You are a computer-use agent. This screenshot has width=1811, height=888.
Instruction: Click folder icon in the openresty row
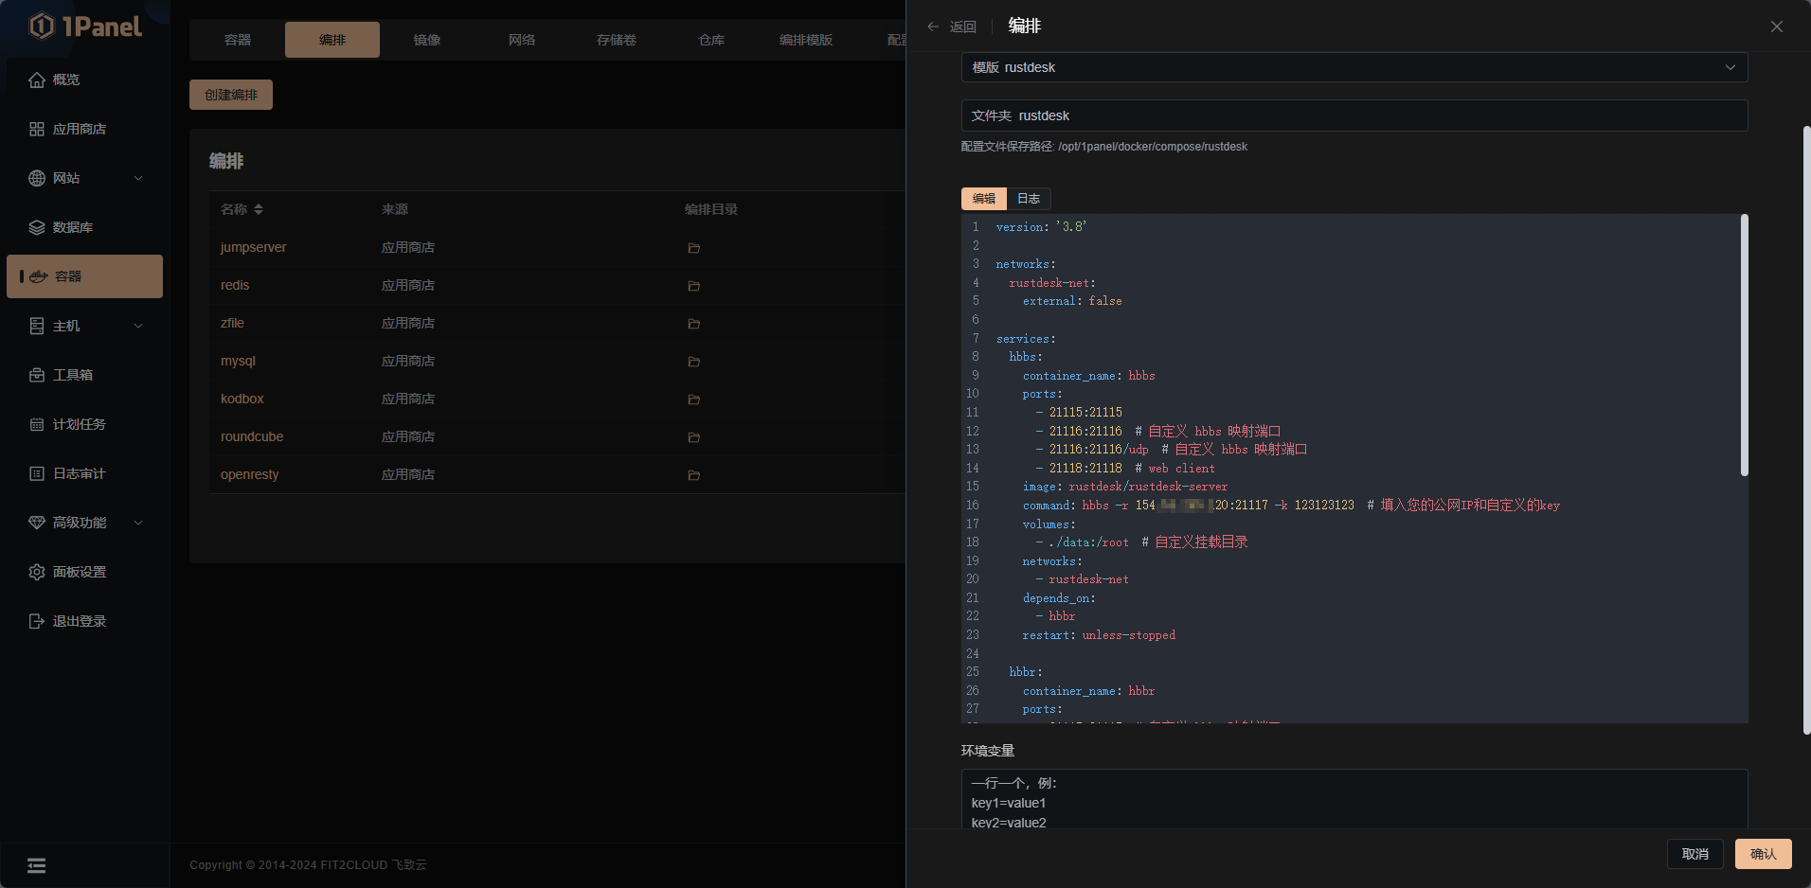693,475
